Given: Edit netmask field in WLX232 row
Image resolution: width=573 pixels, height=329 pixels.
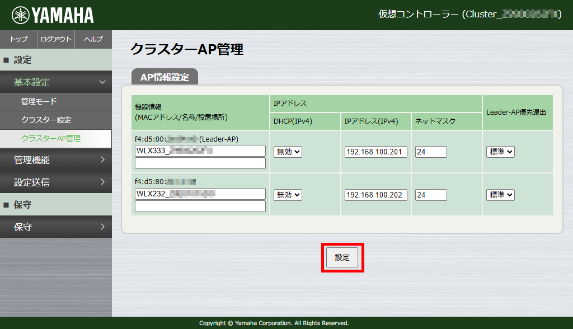Looking at the screenshot, I should (431, 195).
